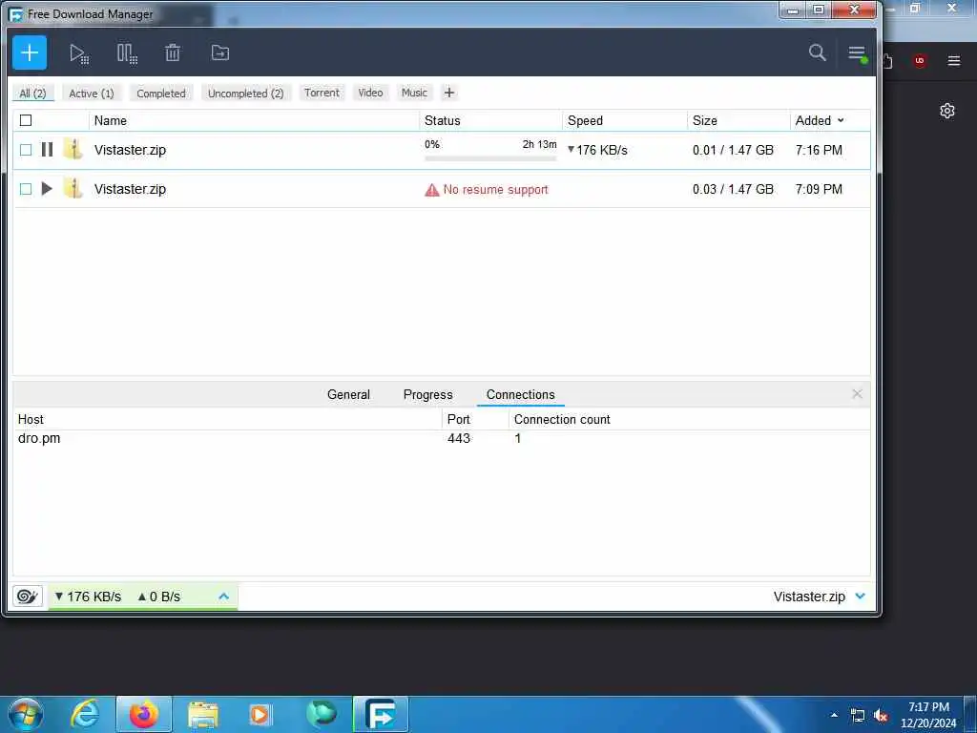Add a new filter tag with plus
Image resolution: width=977 pixels, height=733 pixels.
[x=448, y=93]
